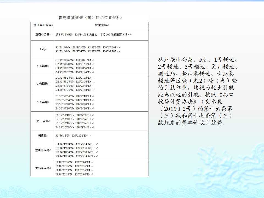This screenshot has height=198, width=264.
Task: Click the I4 coordinate line
Action: click(75, 174)
